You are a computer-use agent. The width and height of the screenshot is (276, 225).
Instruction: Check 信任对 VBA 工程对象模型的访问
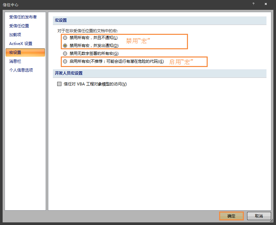59,84
